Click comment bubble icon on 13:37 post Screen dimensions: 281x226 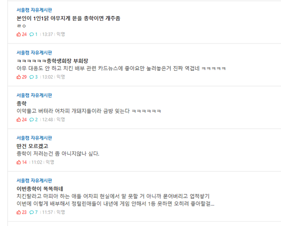[x=32, y=34]
